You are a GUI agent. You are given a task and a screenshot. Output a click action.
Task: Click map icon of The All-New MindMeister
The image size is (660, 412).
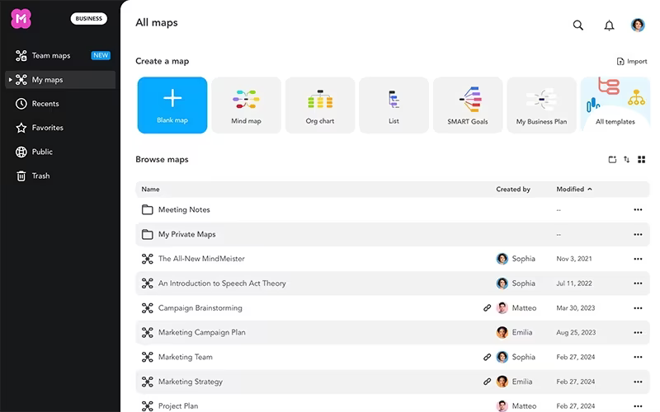click(148, 259)
